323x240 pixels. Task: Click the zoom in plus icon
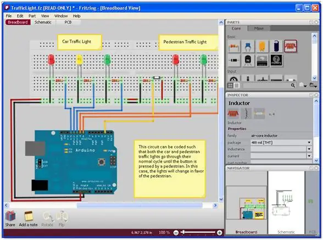point(220,232)
